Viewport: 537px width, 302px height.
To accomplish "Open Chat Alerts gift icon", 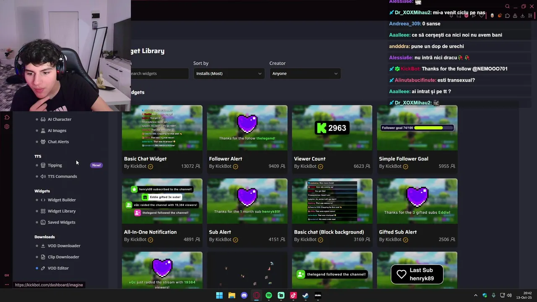I will point(43,142).
